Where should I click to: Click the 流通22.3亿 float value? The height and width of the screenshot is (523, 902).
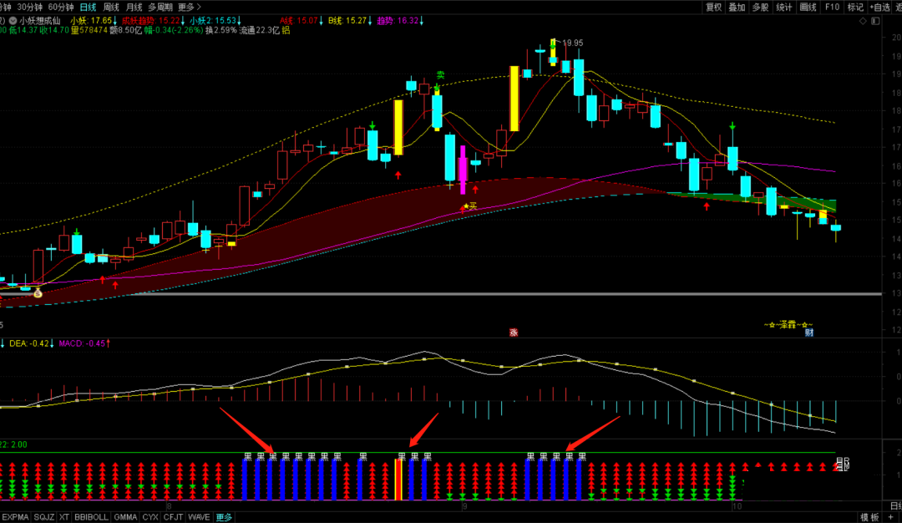pos(260,30)
